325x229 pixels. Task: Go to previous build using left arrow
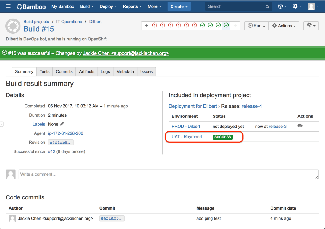146,26
